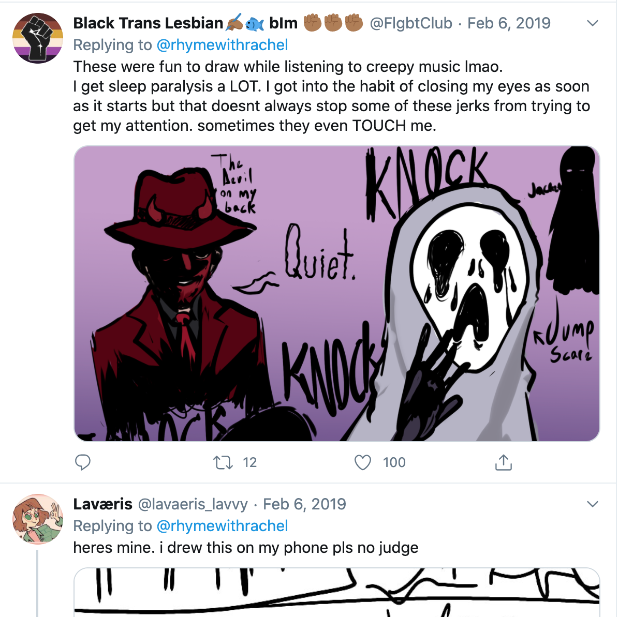Click the retweet count of 12
This screenshot has height=617, width=633.
pos(249,462)
